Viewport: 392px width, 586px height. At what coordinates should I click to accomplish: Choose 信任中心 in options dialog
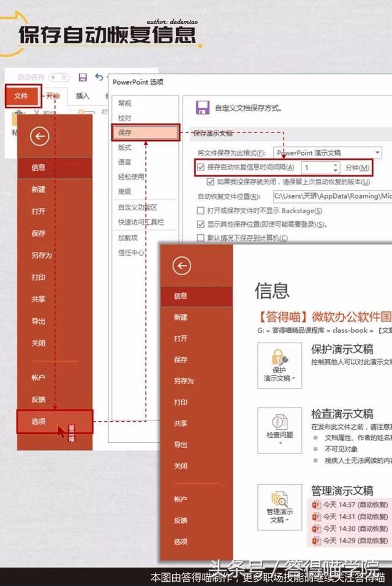(131, 253)
